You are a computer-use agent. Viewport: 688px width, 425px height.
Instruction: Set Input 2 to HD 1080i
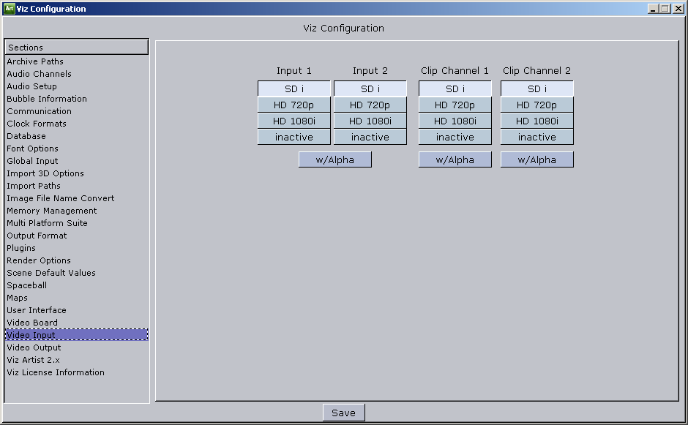(x=370, y=121)
